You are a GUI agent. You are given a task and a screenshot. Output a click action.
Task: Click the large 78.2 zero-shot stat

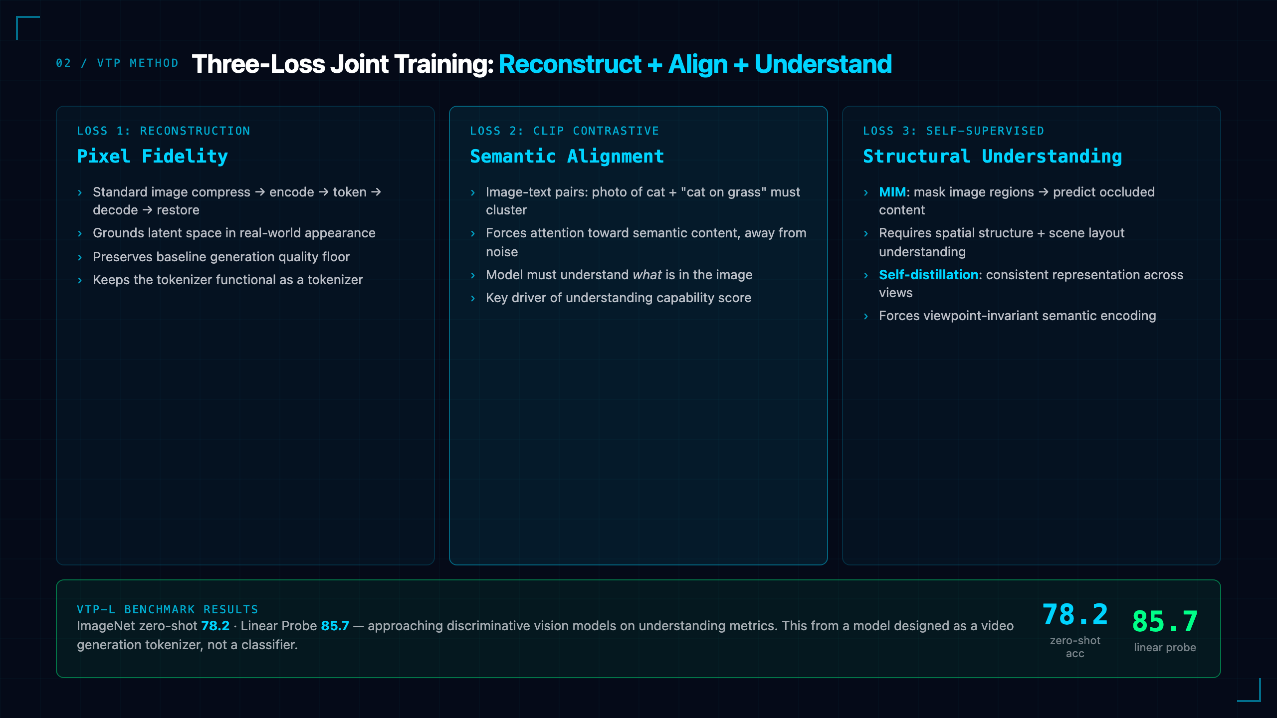pos(1075,614)
